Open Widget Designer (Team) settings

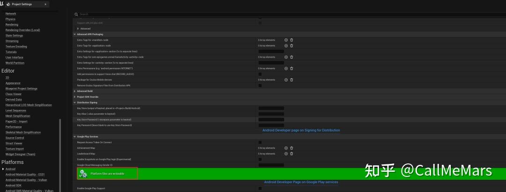tap(20, 154)
